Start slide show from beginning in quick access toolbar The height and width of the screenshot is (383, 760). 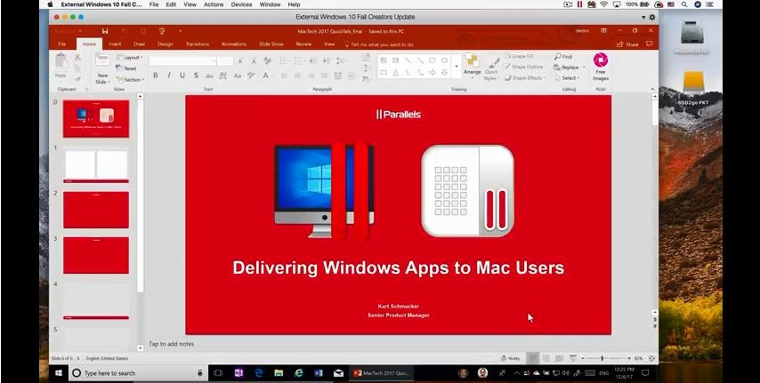162,31
